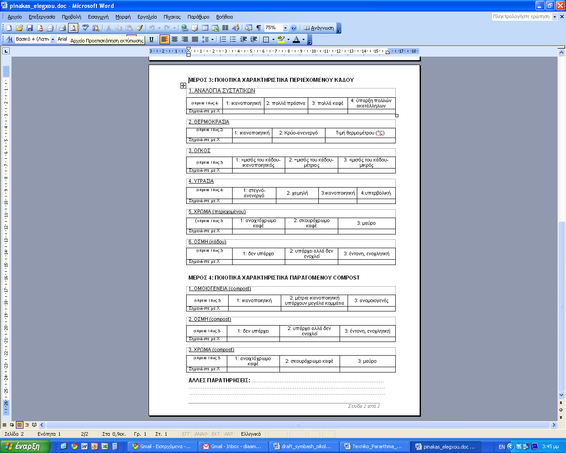Open the Styles and Formatting pane icon
This screenshot has width=566, height=453.
click(9, 39)
